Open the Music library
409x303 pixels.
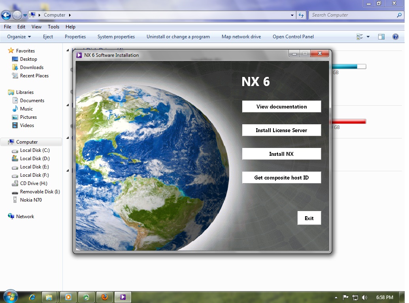click(26, 109)
